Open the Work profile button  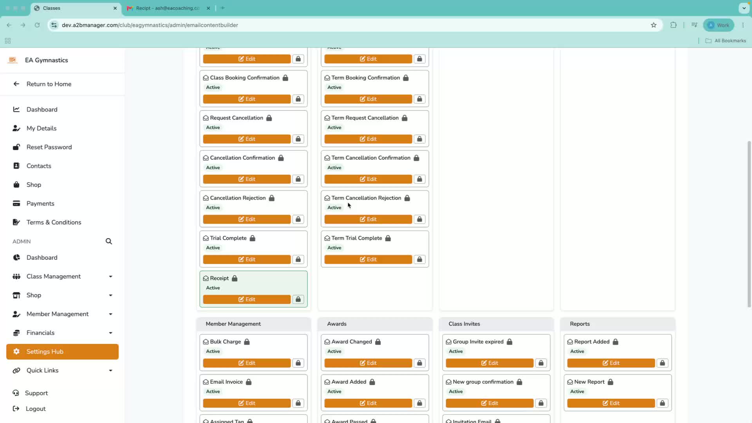pyautogui.click(x=719, y=25)
